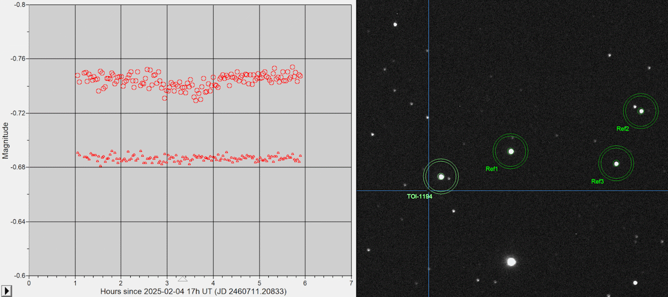Select the Ref3 reference star aperture
The height and width of the screenshot is (297, 668).
(616, 163)
